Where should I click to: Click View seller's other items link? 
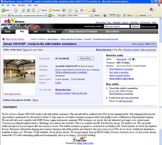click(122, 79)
